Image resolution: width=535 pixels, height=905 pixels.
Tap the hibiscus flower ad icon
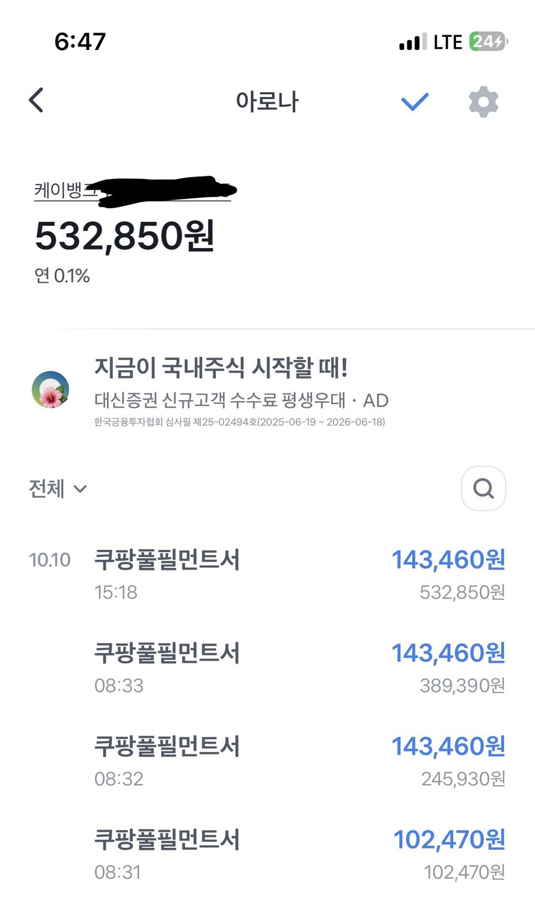[x=51, y=390]
